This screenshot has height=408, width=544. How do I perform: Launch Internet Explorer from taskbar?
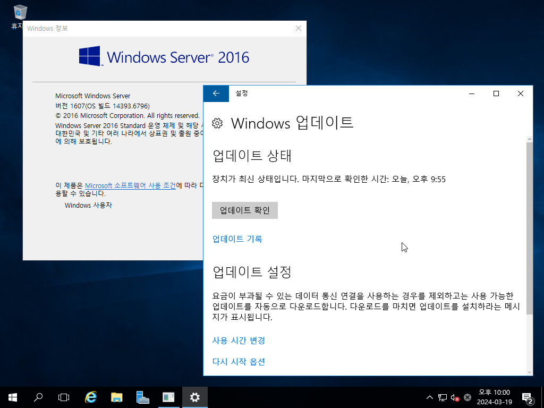pyautogui.click(x=91, y=397)
